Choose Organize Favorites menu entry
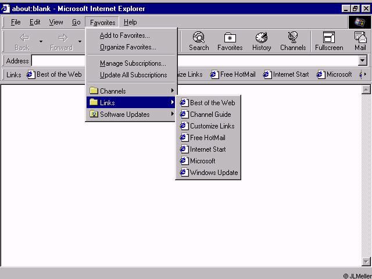This screenshot has height=279, width=372. (x=131, y=47)
